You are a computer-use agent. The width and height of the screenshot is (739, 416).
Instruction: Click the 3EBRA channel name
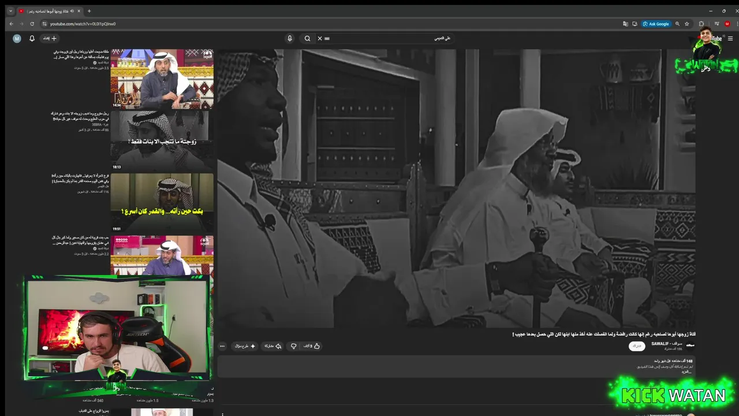coord(100,124)
